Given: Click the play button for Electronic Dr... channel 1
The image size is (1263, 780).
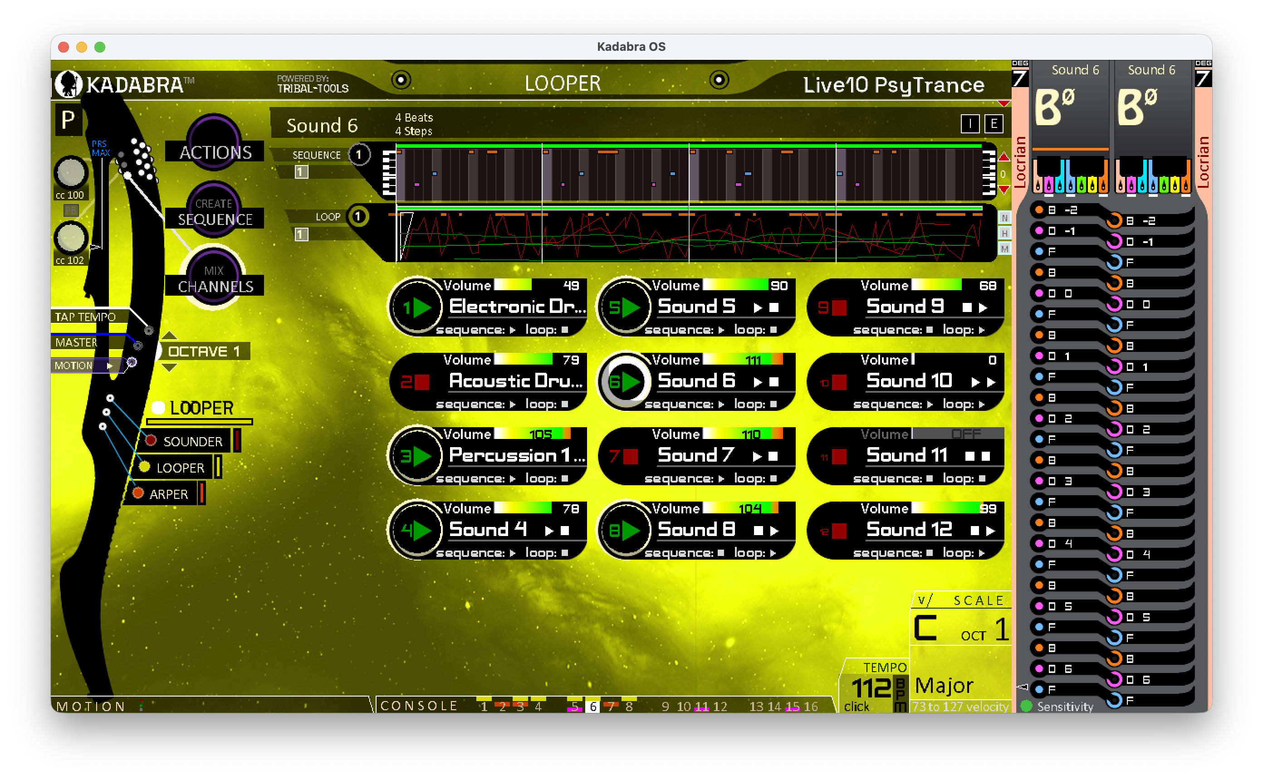Looking at the screenshot, I should (x=416, y=308).
